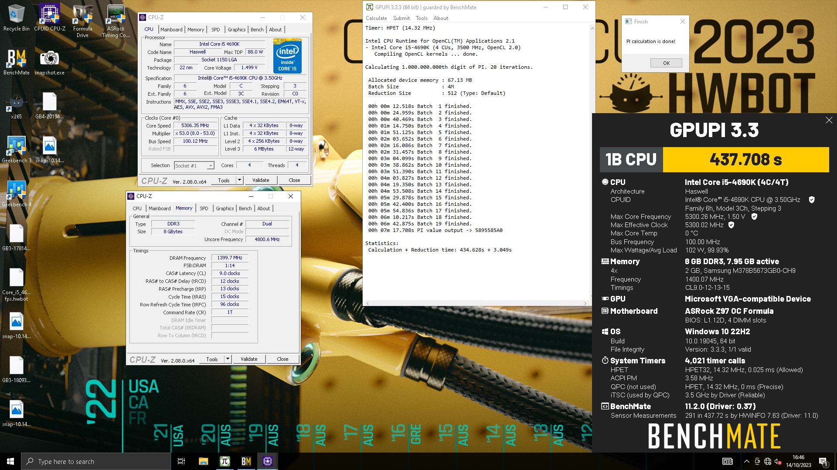Open Tools dropdown arrow in lower CPU-Z window

(x=228, y=359)
